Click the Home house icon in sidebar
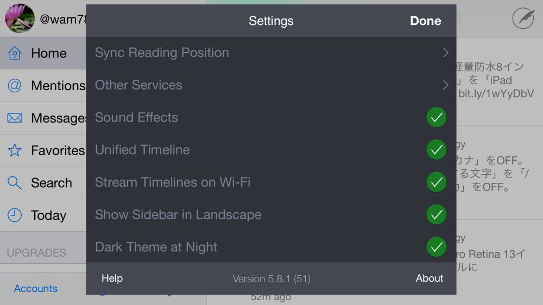 (x=15, y=53)
